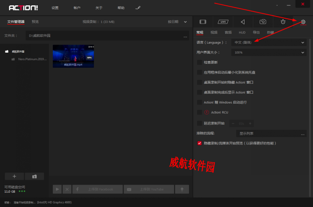The width and height of the screenshot is (313, 207).
Task: Select the 威航软件园.mp4 video thumbnail
Action: click(x=73, y=56)
